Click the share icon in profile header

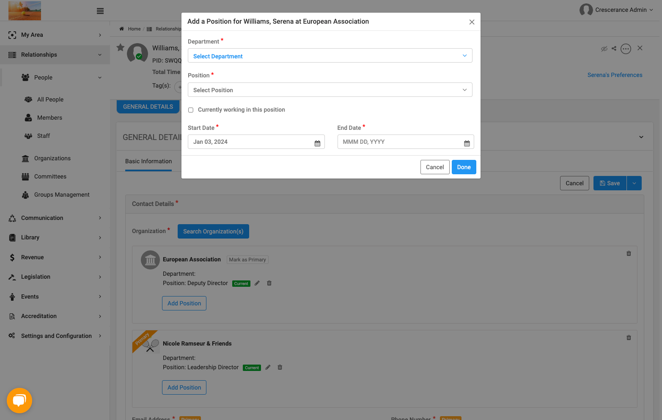click(614, 49)
